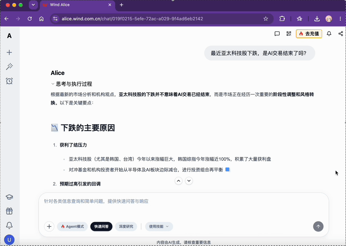
Task: View site information icon in address bar
Action: [x=55, y=19]
